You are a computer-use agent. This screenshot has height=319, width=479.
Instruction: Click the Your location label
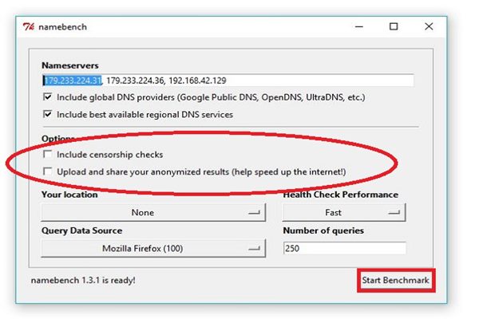pyautogui.click(x=69, y=195)
